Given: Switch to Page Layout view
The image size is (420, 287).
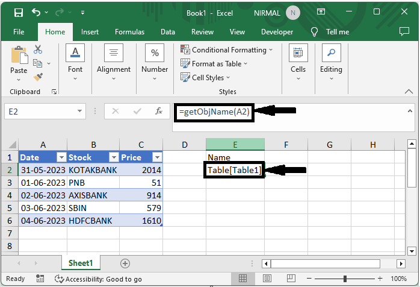Looking at the screenshot, I should [267, 279].
